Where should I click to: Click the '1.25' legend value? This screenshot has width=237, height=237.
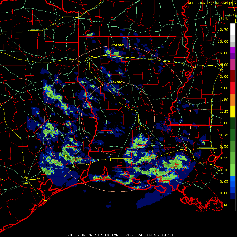pyautogui.click(x=224, y=112)
